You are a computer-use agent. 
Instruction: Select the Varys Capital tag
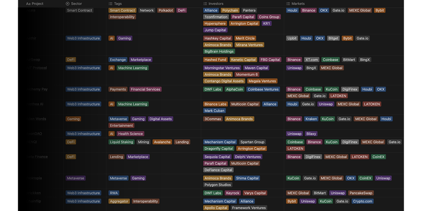click(x=255, y=193)
